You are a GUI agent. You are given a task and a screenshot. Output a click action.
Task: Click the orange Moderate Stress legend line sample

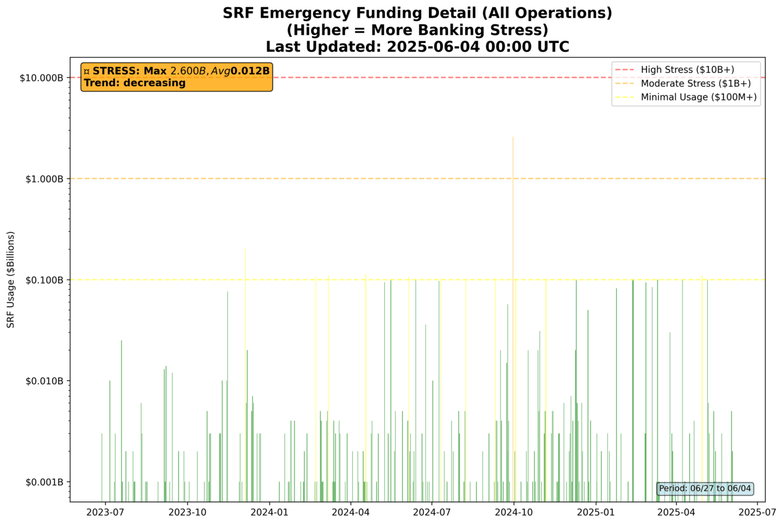click(625, 83)
